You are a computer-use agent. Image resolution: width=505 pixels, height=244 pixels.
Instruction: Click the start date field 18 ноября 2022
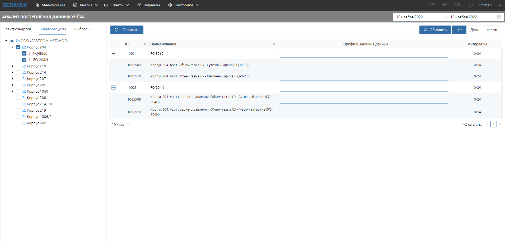click(410, 17)
